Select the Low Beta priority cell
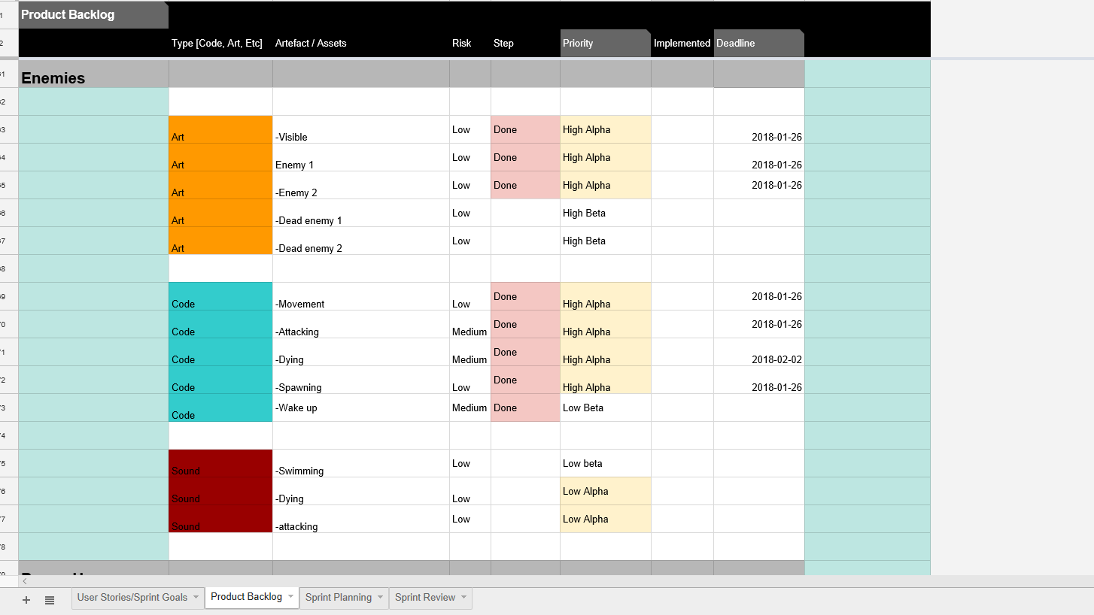 coord(605,407)
